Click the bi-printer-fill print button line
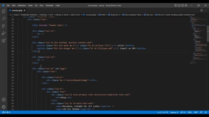 [86, 45]
